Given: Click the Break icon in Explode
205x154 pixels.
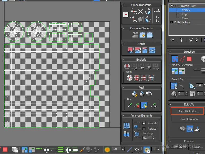Looking at the screenshot, I should click(127, 66).
